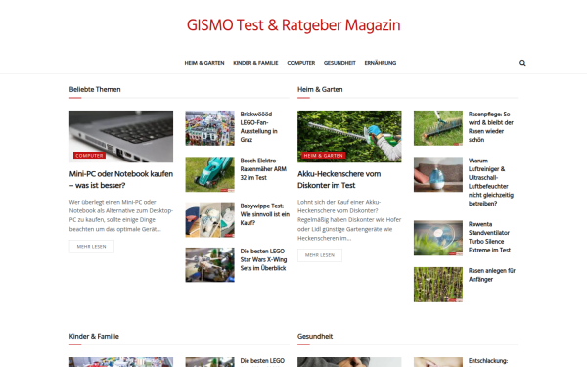Screen dimensions: 587x367
Task: Open the GISMO Test & Ratgeber Magazin logo
Action: [x=293, y=25]
